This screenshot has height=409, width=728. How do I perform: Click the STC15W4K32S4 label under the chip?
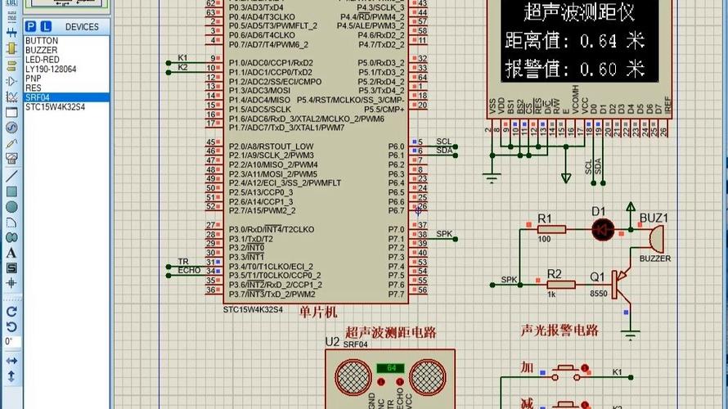click(253, 310)
